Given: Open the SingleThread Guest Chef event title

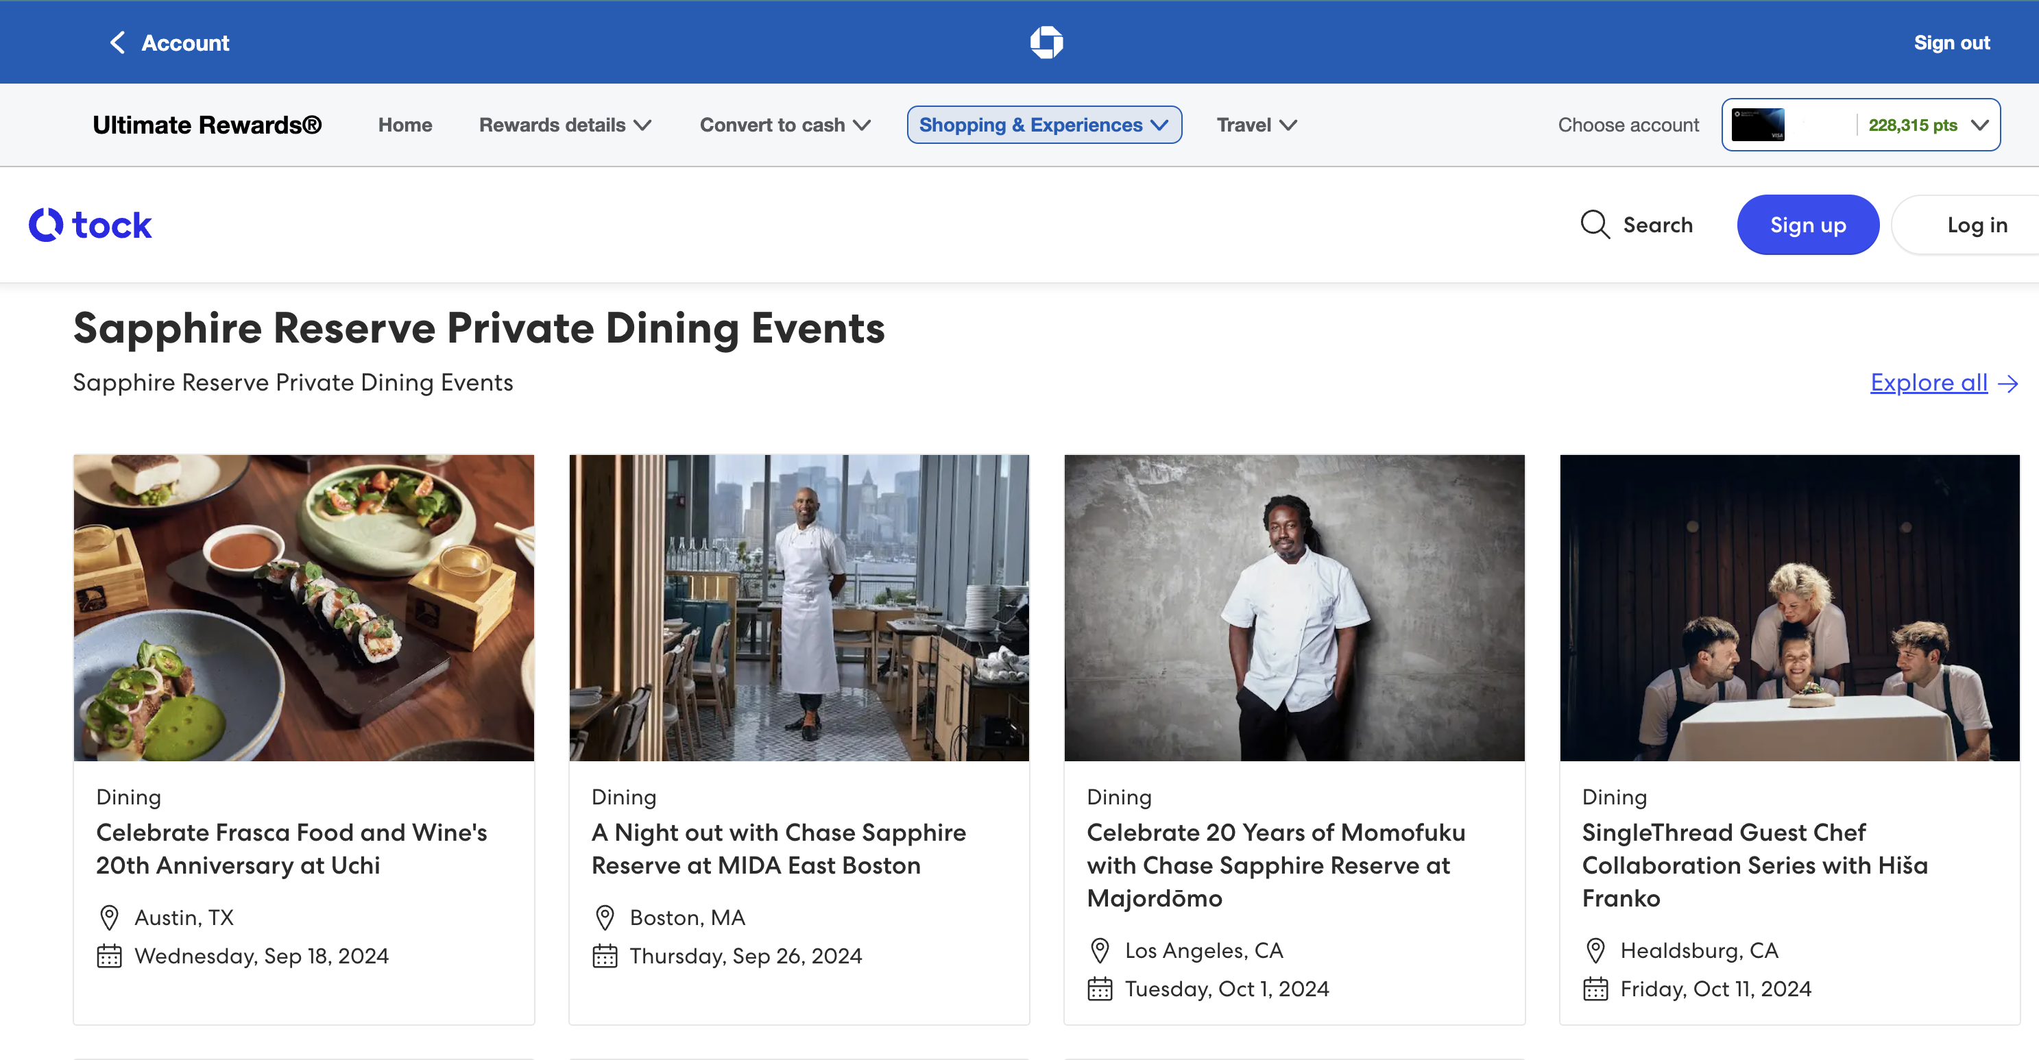Looking at the screenshot, I should pyautogui.click(x=1754, y=865).
